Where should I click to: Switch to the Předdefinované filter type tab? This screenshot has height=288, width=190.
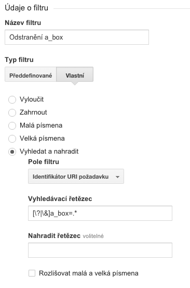click(x=31, y=74)
